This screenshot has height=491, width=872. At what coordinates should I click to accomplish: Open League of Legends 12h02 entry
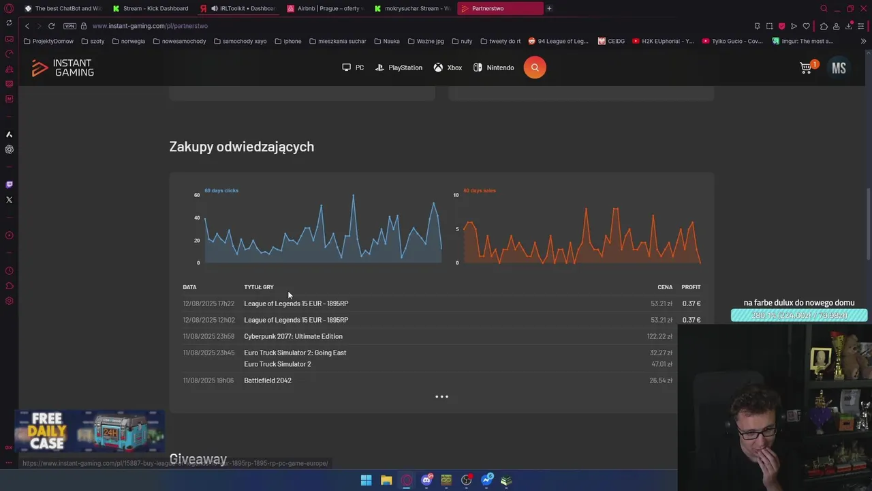click(296, 320)
